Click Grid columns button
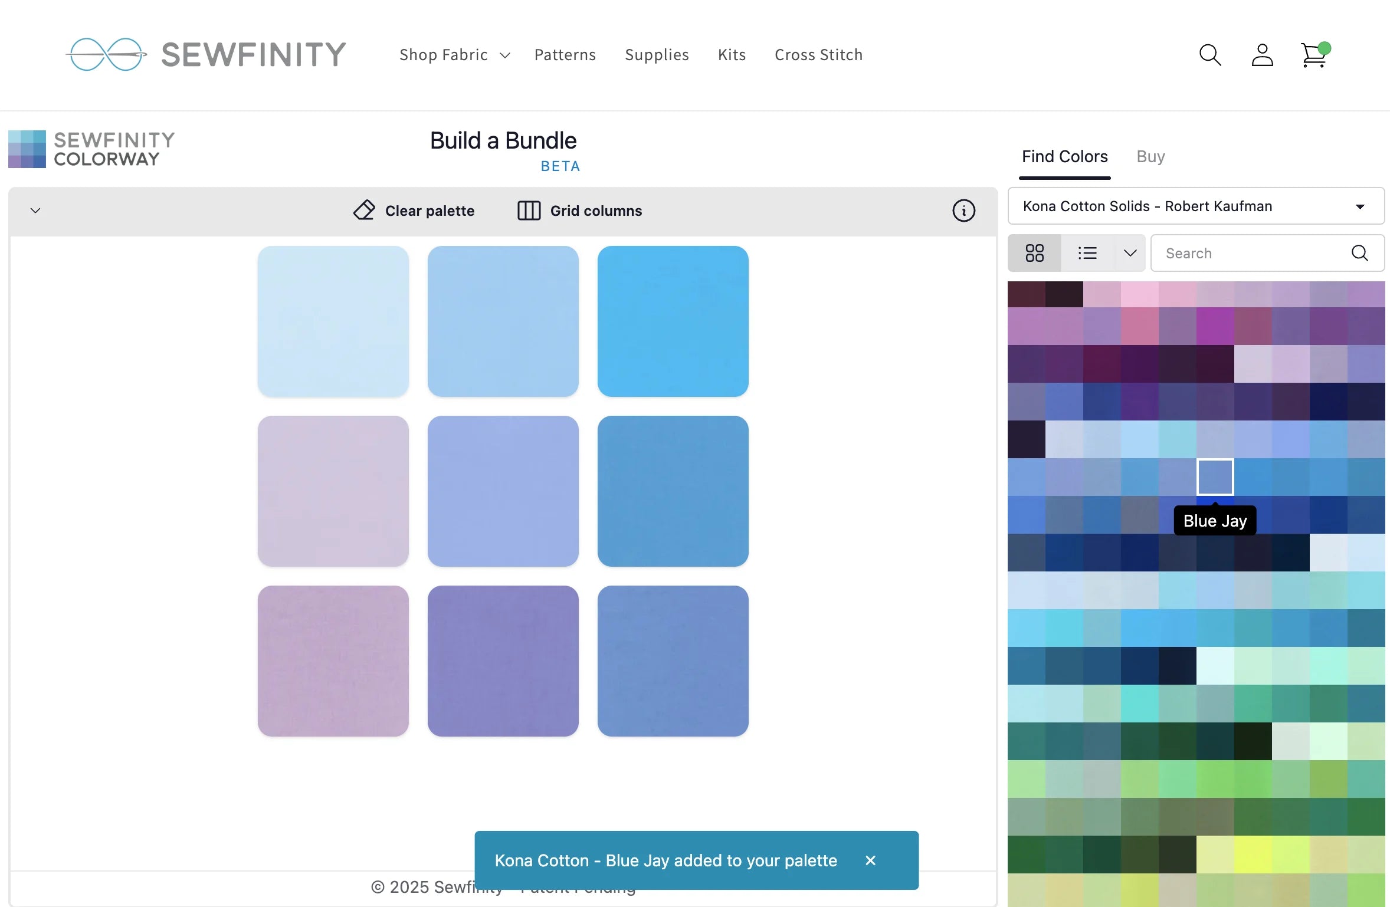This screenshot has height=907, width=1390. [x=579, y=211]
